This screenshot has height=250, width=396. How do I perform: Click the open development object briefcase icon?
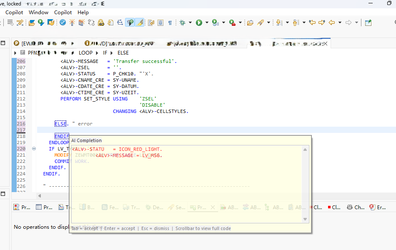coord(250,23)
